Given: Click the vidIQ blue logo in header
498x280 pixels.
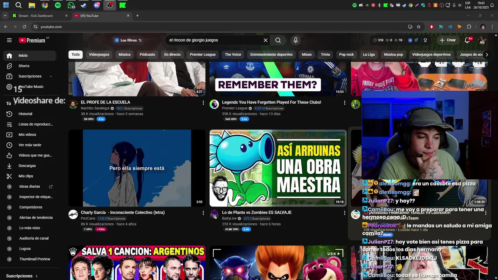Looking at the screenshot, I should tap(410, 40).
